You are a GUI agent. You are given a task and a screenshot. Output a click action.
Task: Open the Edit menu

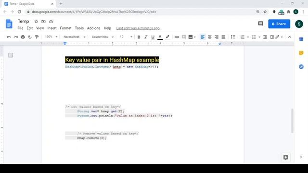30,28
